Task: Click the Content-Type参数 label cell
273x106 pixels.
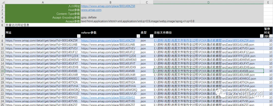Action: [x=43, y=14]
